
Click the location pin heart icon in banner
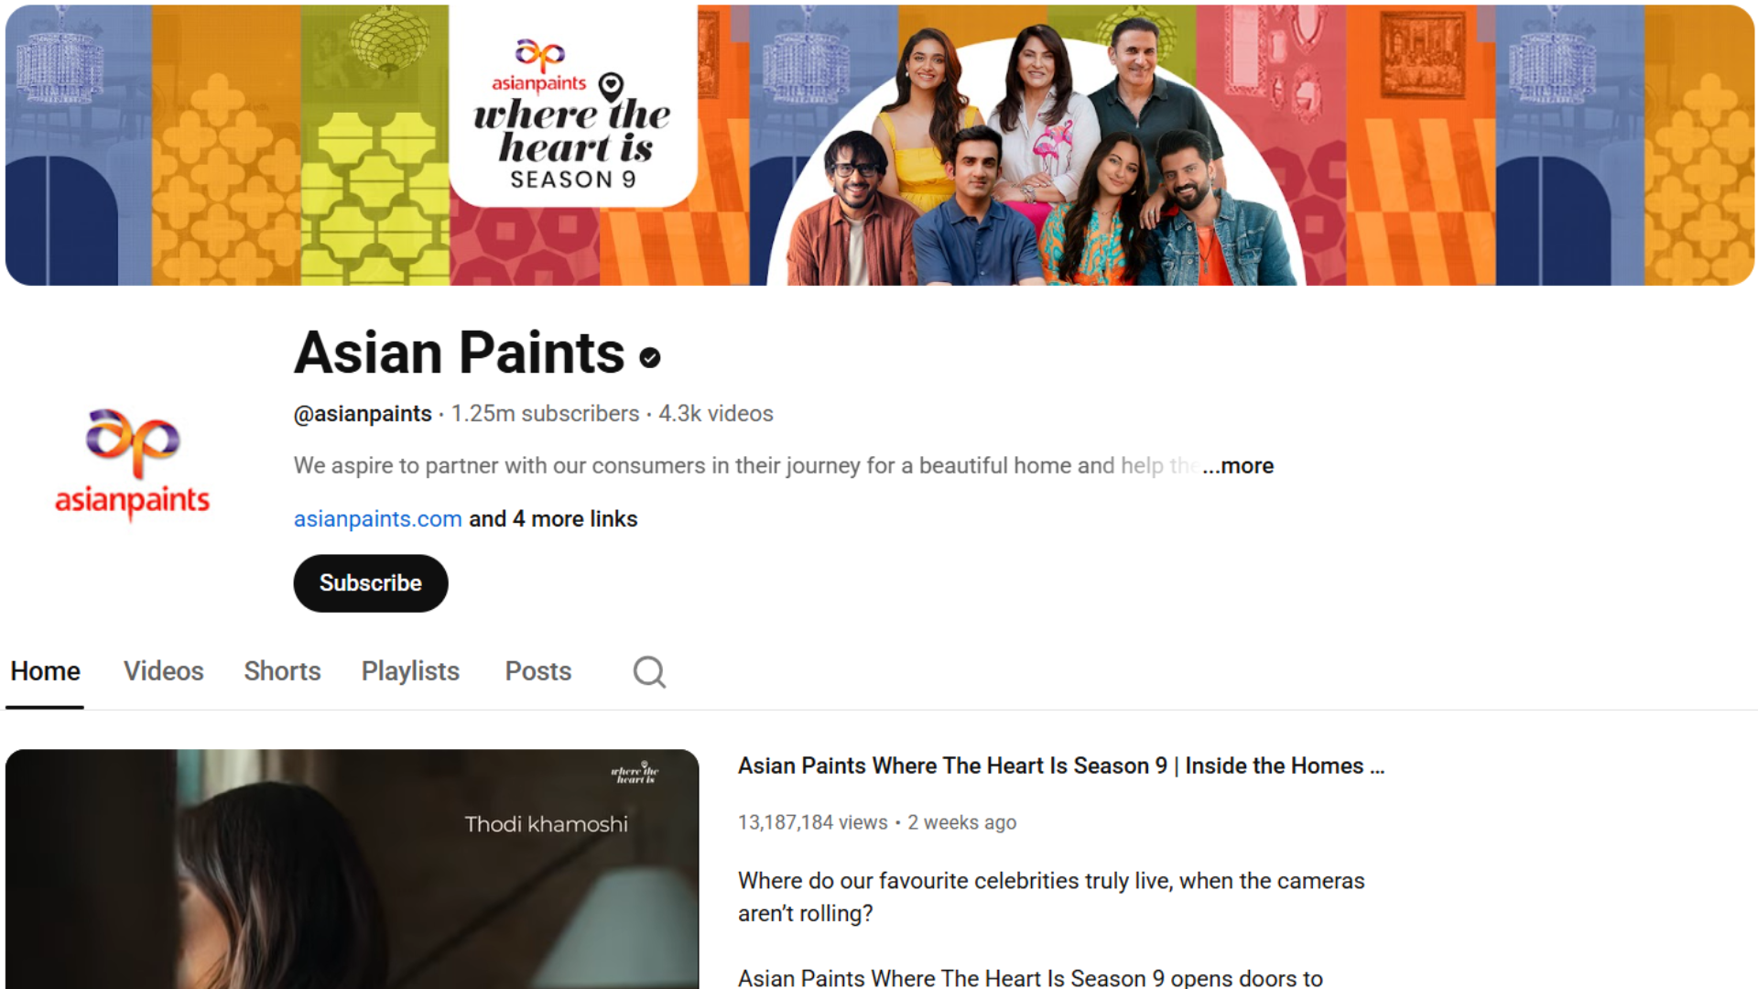click(611, 87)
